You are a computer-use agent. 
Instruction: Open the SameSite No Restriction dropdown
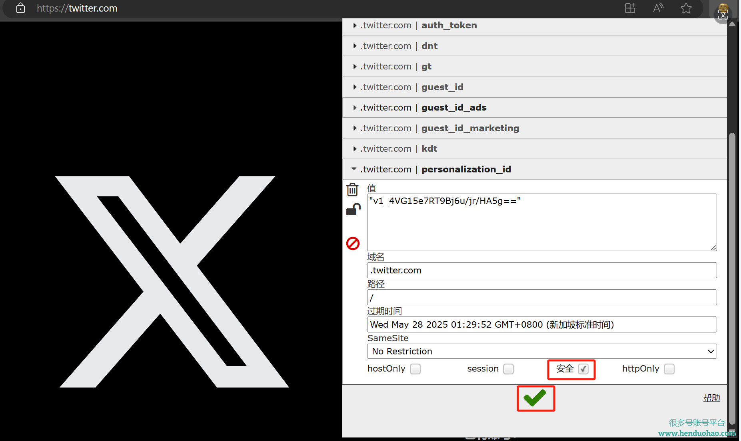[x=542, y=351]
